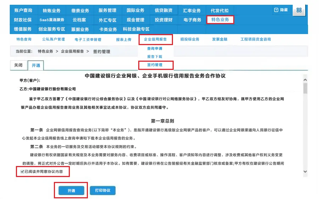Check the 已阅读并同意协议内容 checkbox
This screenshot has width=319, height=199.
22,171
